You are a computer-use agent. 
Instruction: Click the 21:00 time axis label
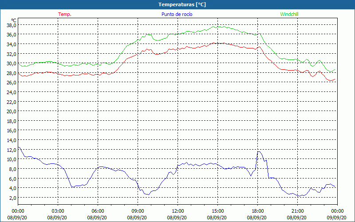[x=297, y=211]
